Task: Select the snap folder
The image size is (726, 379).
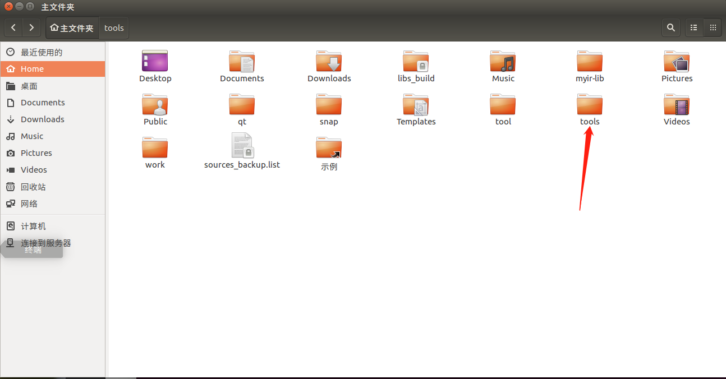Action: [329, 104]
